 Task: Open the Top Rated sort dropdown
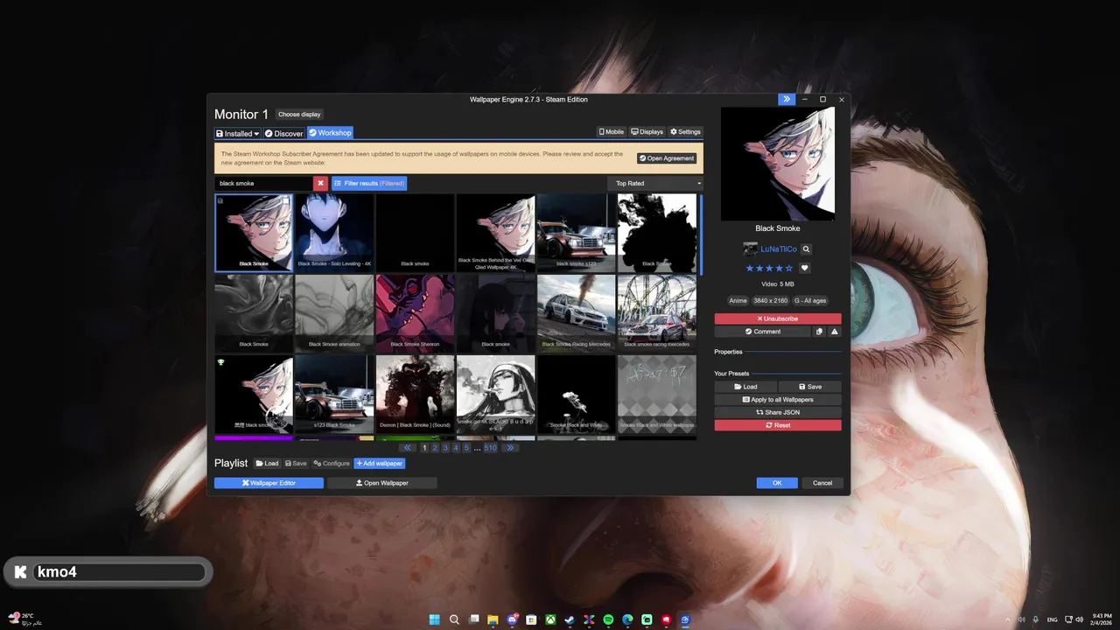click(655, 184)
